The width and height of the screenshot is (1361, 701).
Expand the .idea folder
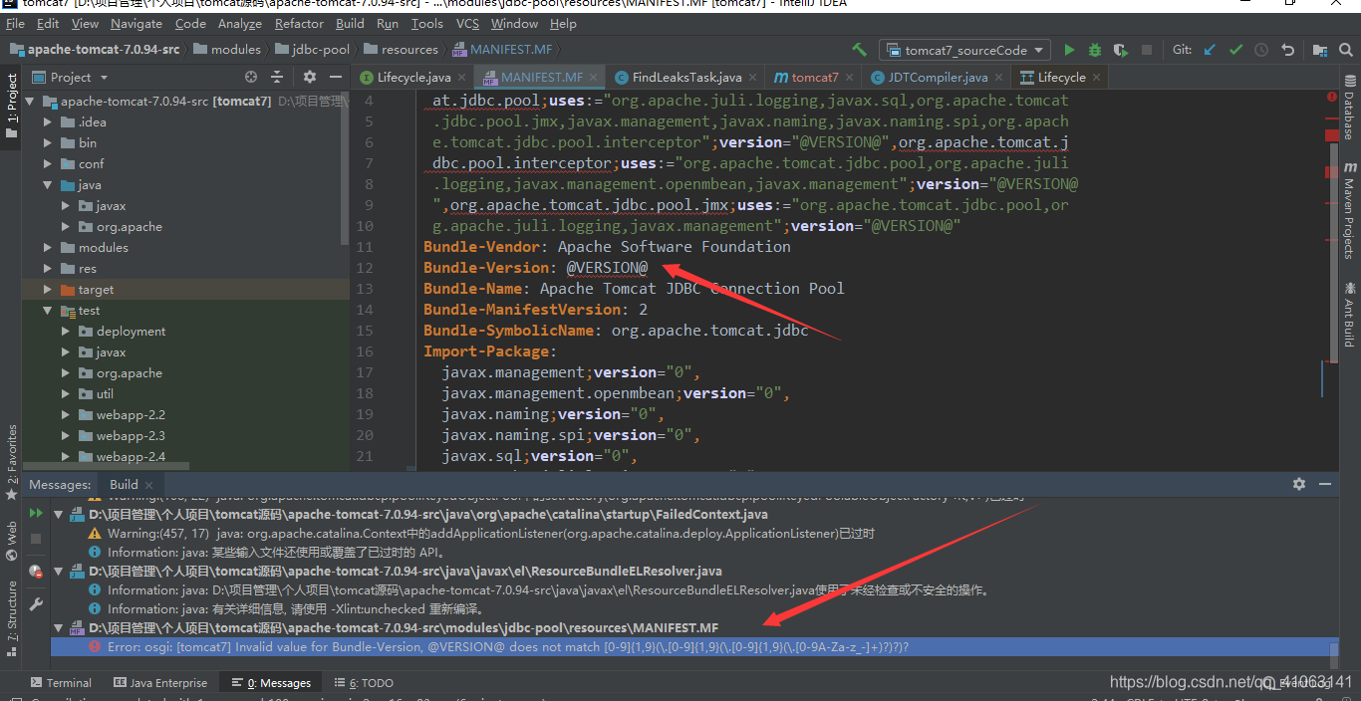pyautogui.click(x=47, y=122)
